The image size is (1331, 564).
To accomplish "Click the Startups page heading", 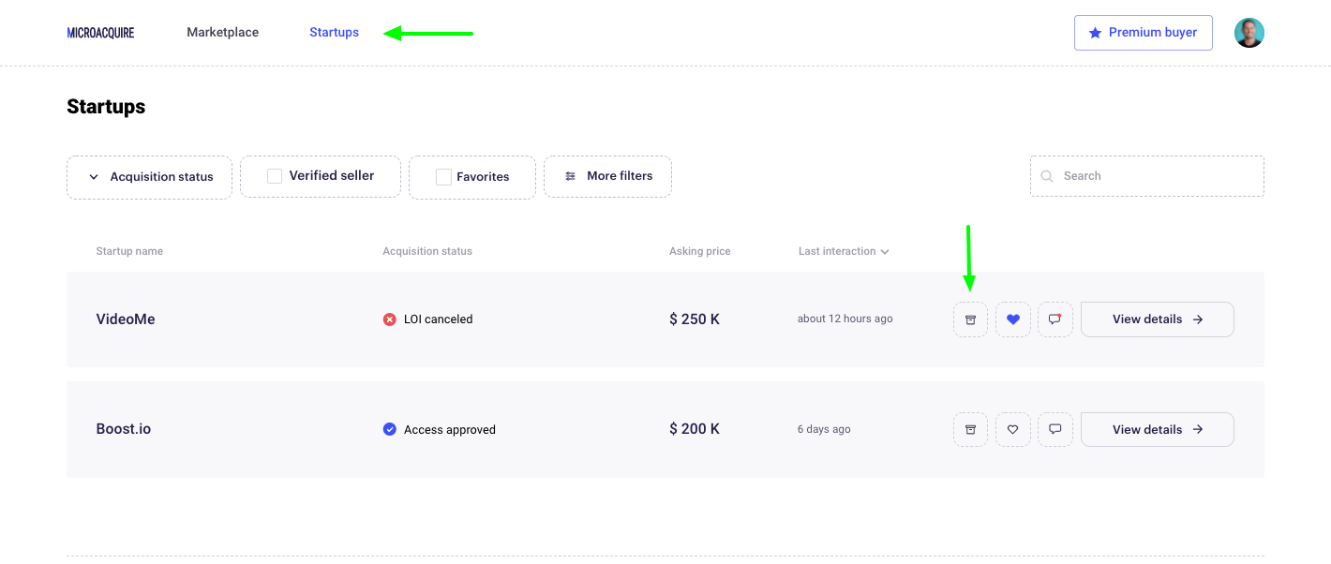I will pos(106,107).
